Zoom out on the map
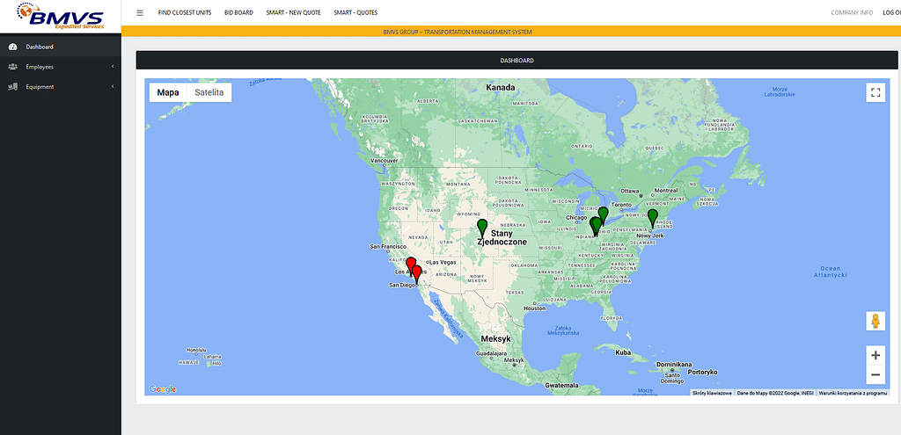The width and height of the screenshot is (901, 435). tap(875, 375)
